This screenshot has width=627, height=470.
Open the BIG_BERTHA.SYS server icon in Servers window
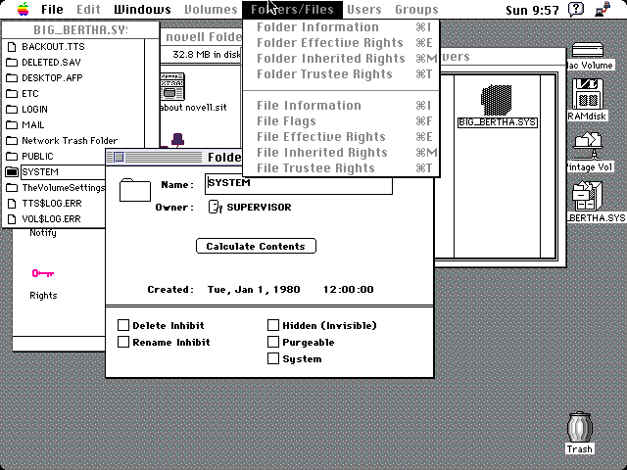click(497, 100)
